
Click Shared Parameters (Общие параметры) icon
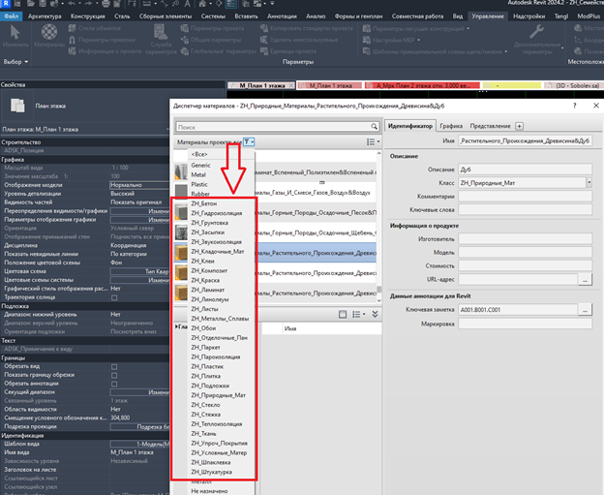pos(185,40)
